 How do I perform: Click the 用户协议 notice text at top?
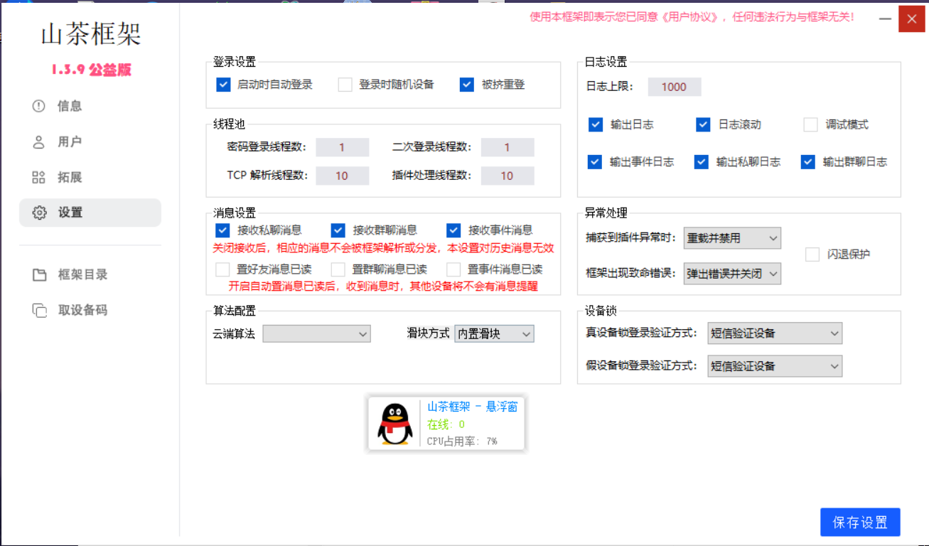coord(693,17)
